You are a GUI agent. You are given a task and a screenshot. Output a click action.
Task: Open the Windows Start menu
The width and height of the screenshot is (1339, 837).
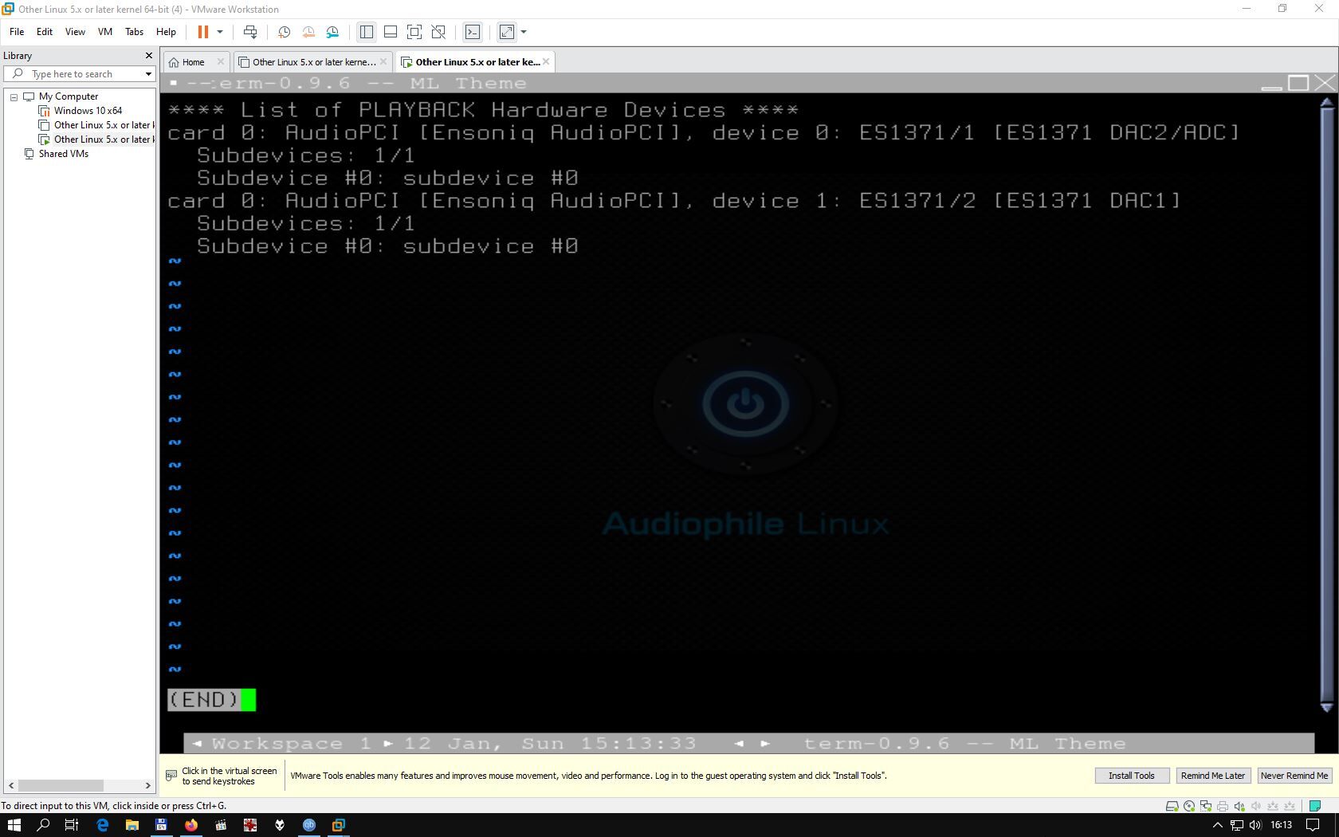click(14, 825)
